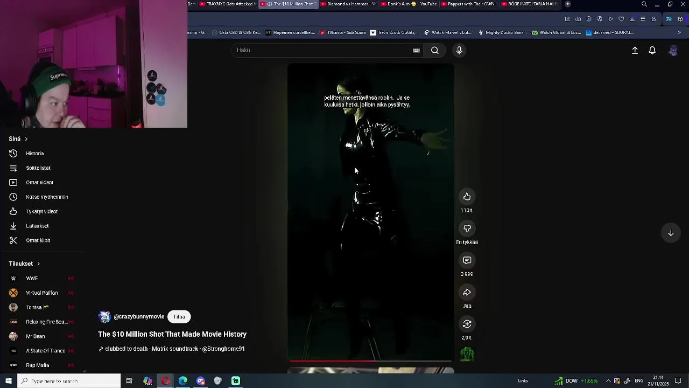
Task: Open browser tab search magnifier
Action: [x=644, y=4]
